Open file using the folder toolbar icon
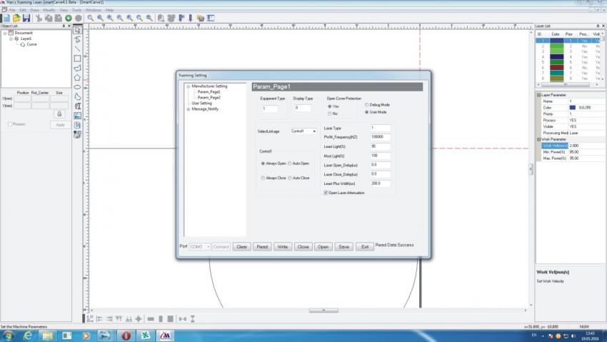 (16, 18)
